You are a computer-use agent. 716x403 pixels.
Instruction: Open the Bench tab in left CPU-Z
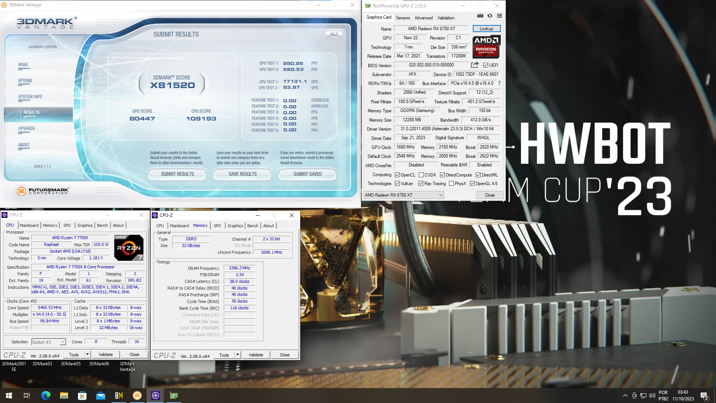[x=103, y=225]
